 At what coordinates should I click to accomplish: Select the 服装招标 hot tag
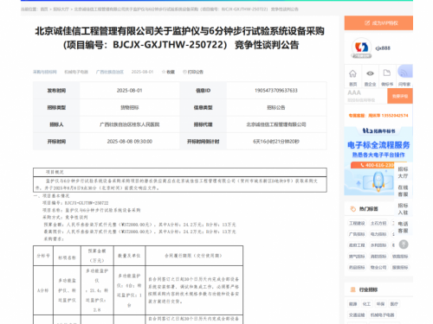pyautogui.click(x=400, y=267)
